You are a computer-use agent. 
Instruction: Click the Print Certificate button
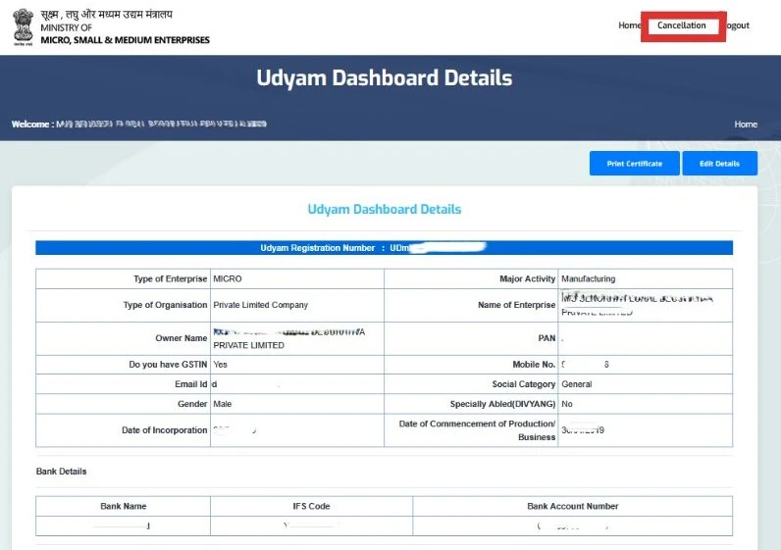pos(634,164)
